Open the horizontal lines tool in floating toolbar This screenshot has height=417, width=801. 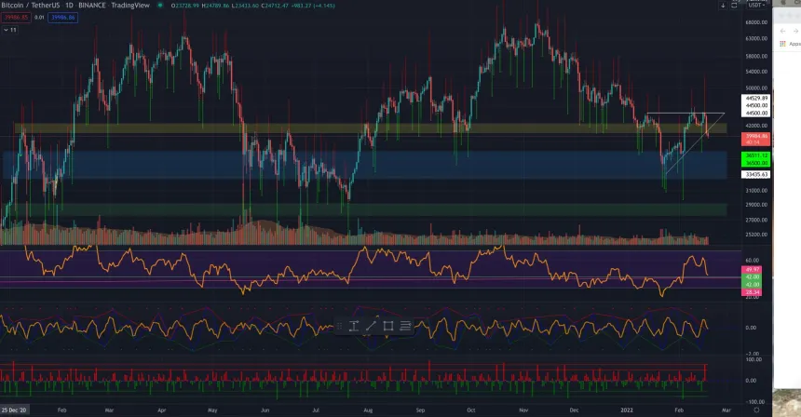coord(405,326)
